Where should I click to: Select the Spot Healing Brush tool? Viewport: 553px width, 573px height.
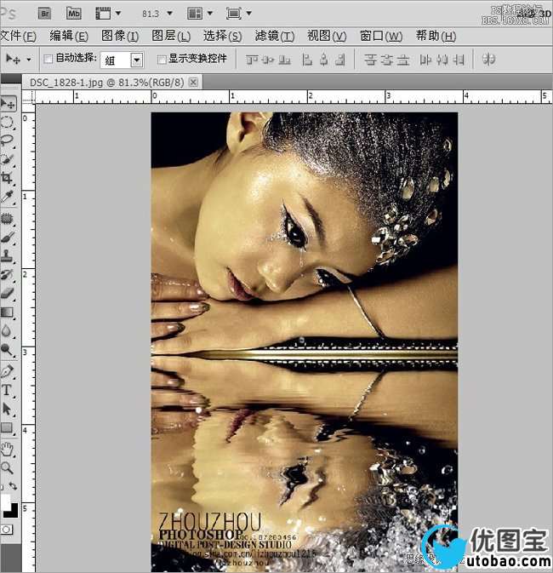(8, 219)
